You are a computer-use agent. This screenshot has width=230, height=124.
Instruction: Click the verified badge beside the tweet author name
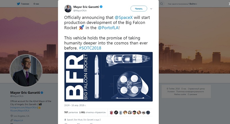(x=101, y=7)
